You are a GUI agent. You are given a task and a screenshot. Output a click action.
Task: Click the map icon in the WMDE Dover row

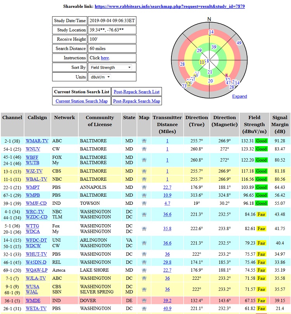144,300
